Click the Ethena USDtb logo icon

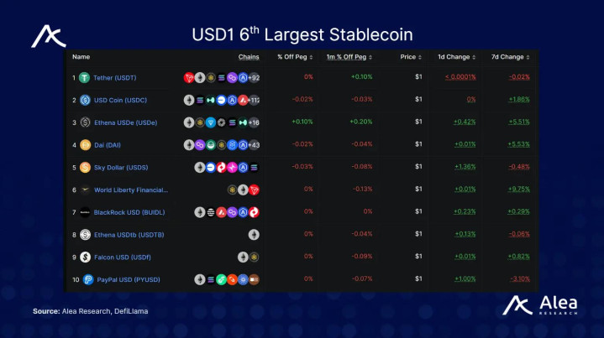pos(84,235)
